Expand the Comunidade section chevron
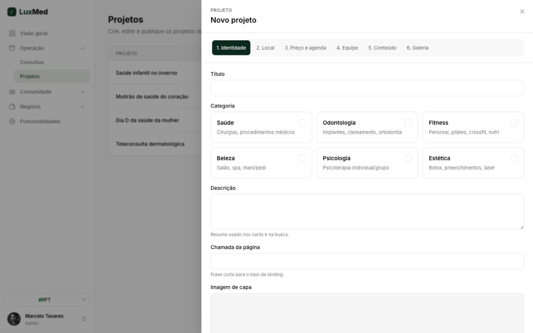The image size is (533, 333). 83,92
